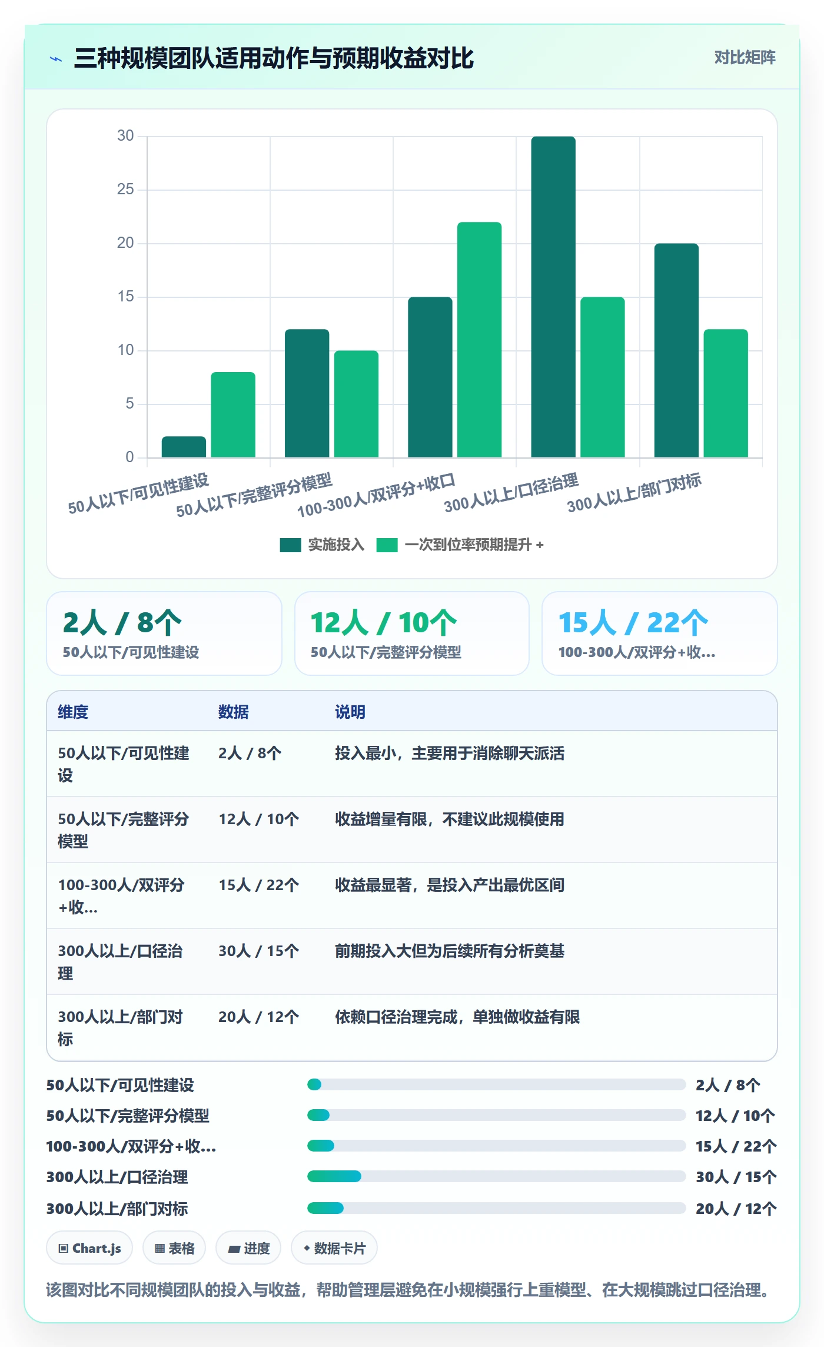
Task: Click the text 依赖口径治理完成，单独做收益有限
Action: [x=457, y=1017]
